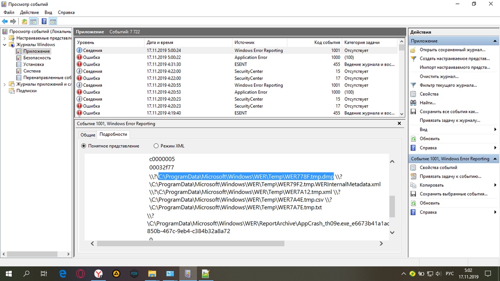Select the ESENT error row at 4:31:30
The height and width of the screenshot is (281, 500).
pos(237,64)
